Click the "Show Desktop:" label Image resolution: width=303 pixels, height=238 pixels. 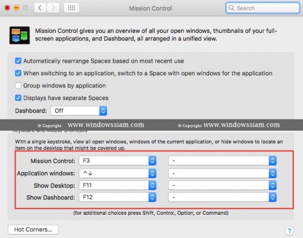pyautogui.click(x=55, y=186)
